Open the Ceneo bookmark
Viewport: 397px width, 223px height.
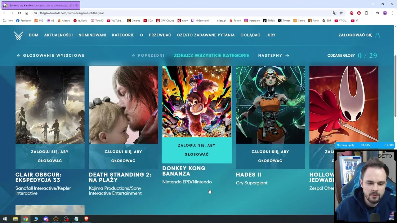click(299, 21)
